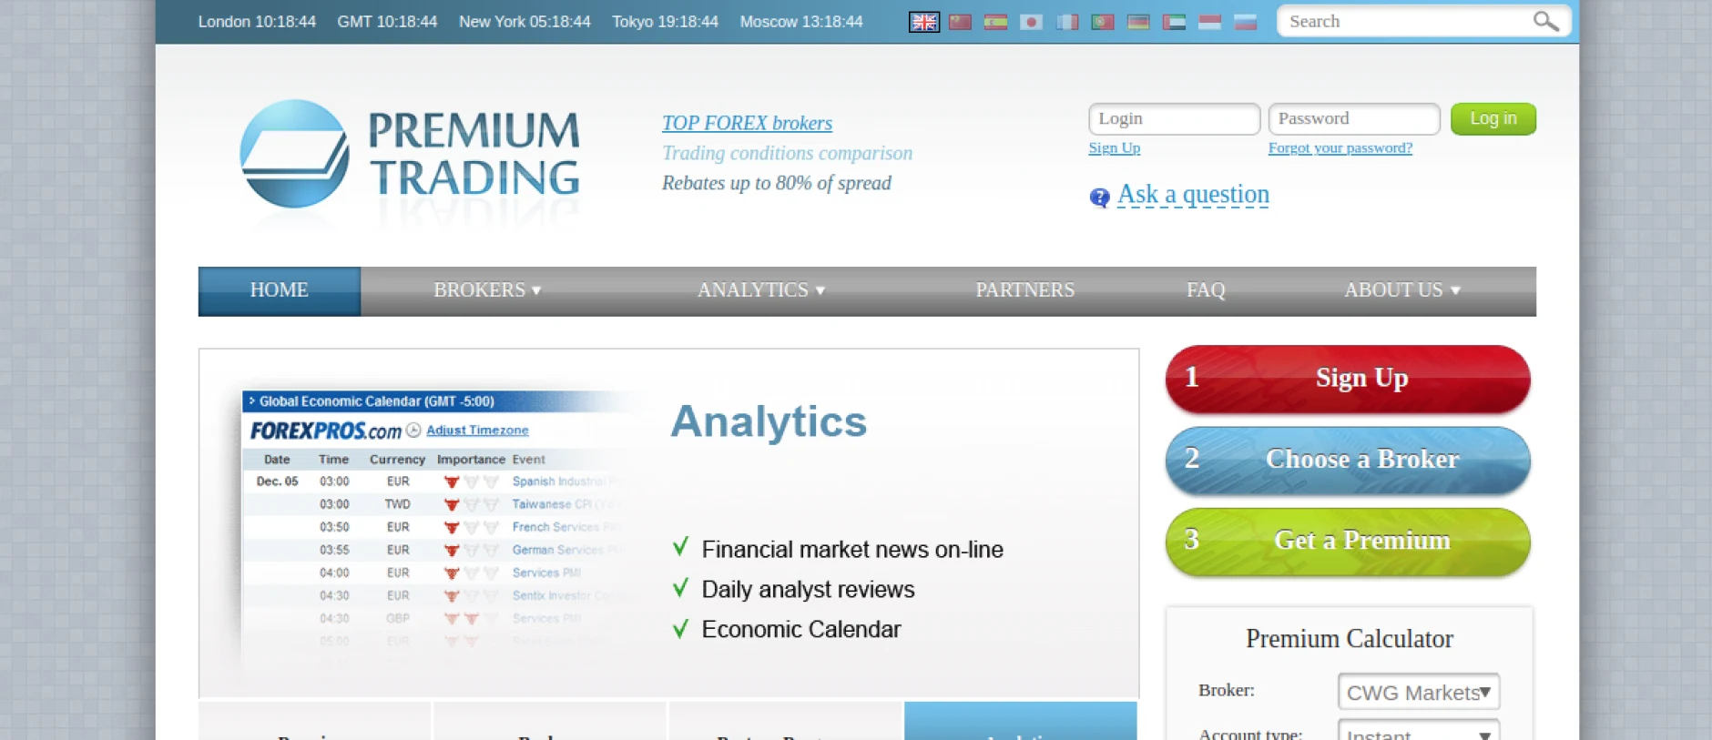Click the Daily analyst reviews text
This screenshot has width=1712, height=740.
(x=808, y=590)
